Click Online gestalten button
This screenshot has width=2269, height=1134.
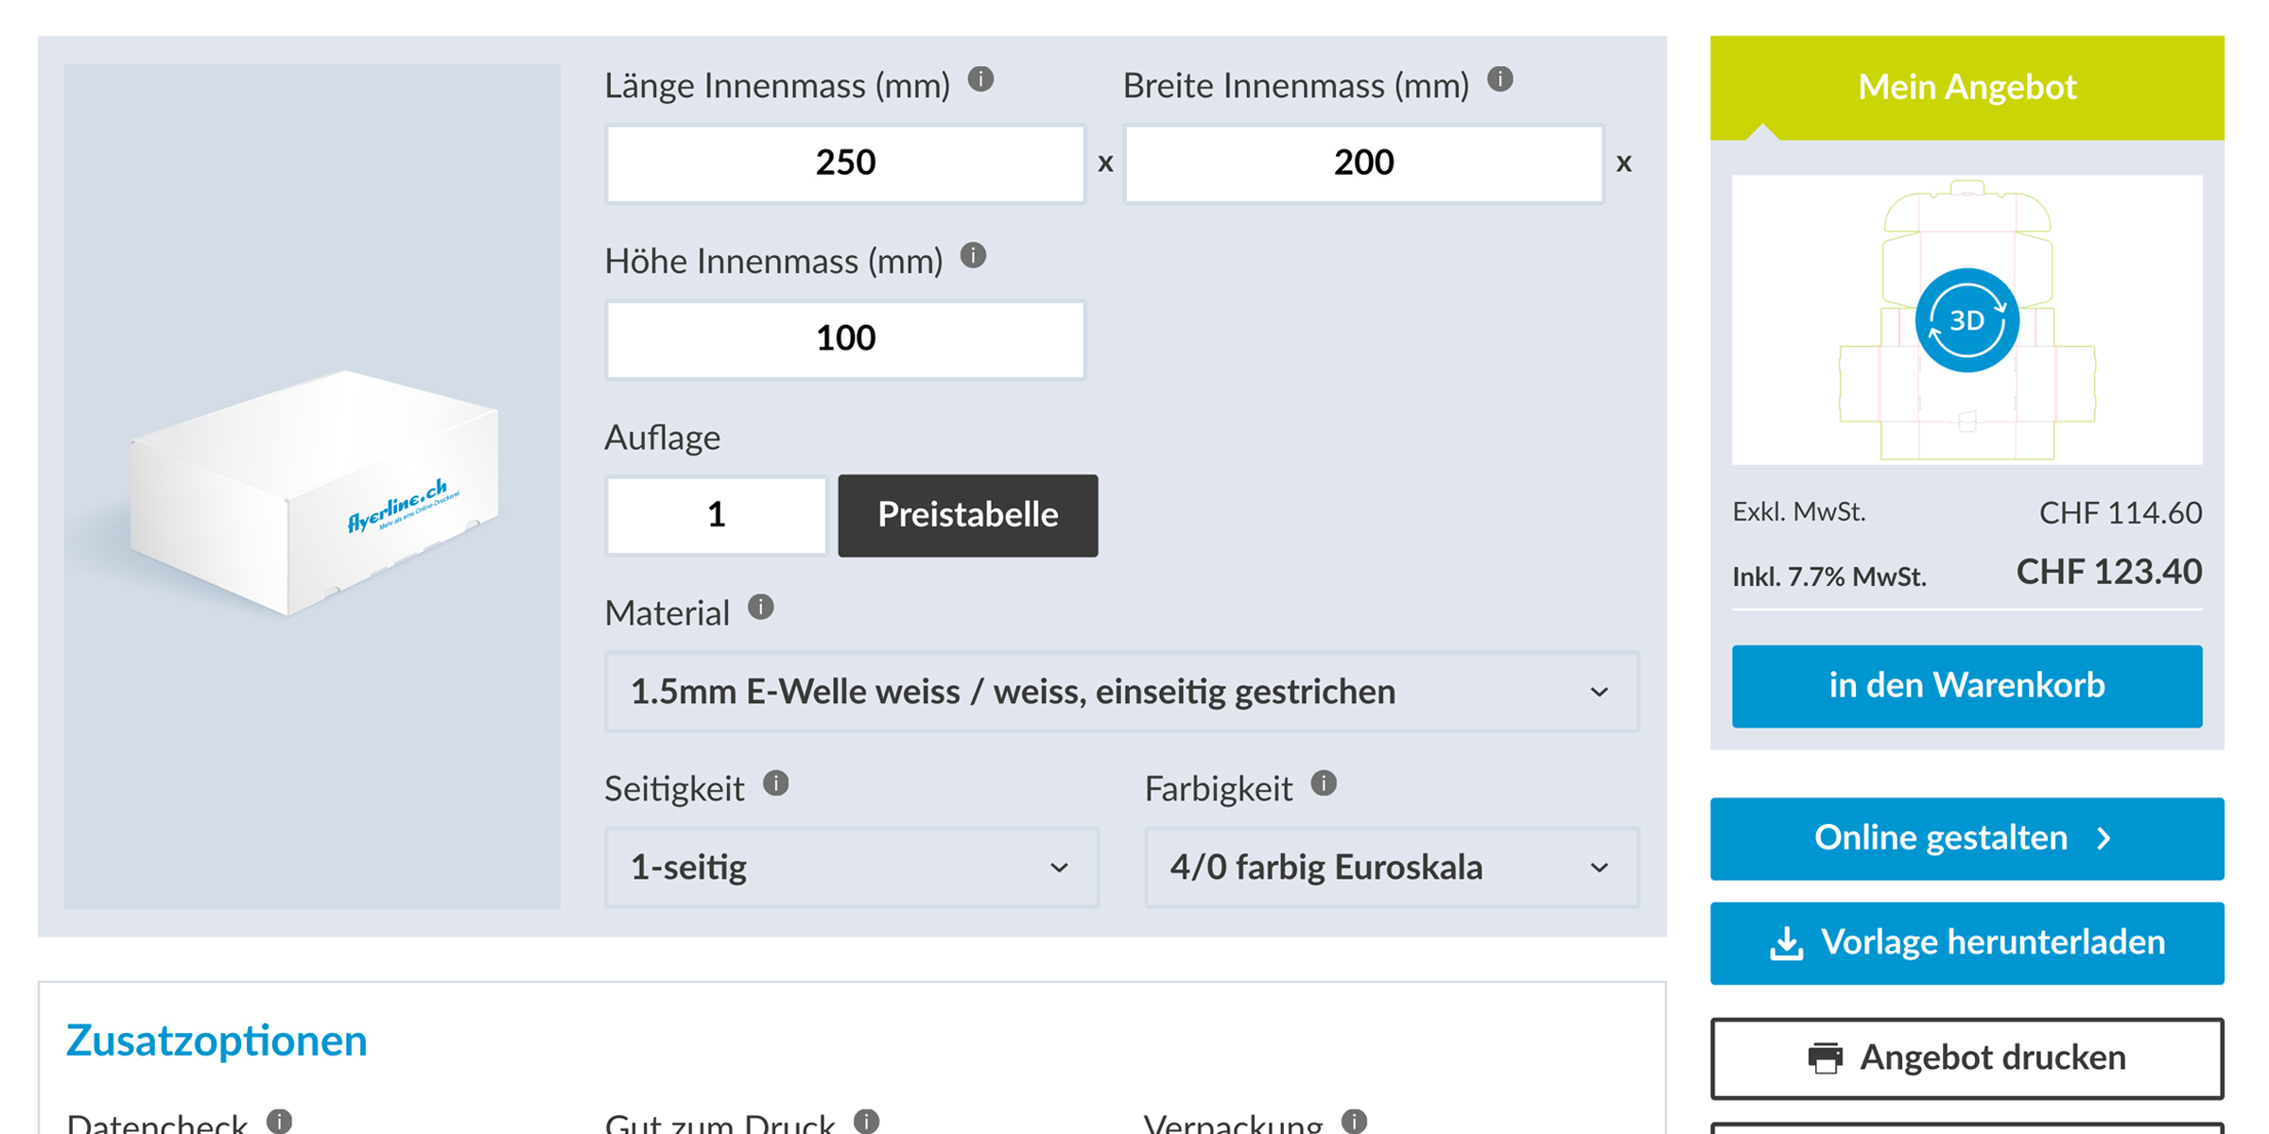(1967, 838)
